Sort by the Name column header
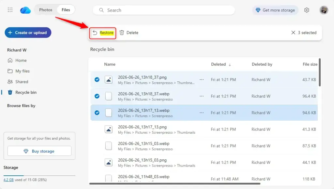The height and width of the screenshot is (189, 334). tap(110, 64)
